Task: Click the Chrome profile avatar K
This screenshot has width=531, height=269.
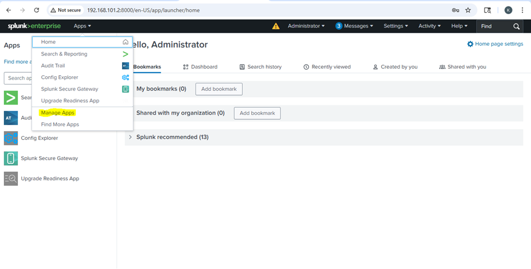Action: 508,10
